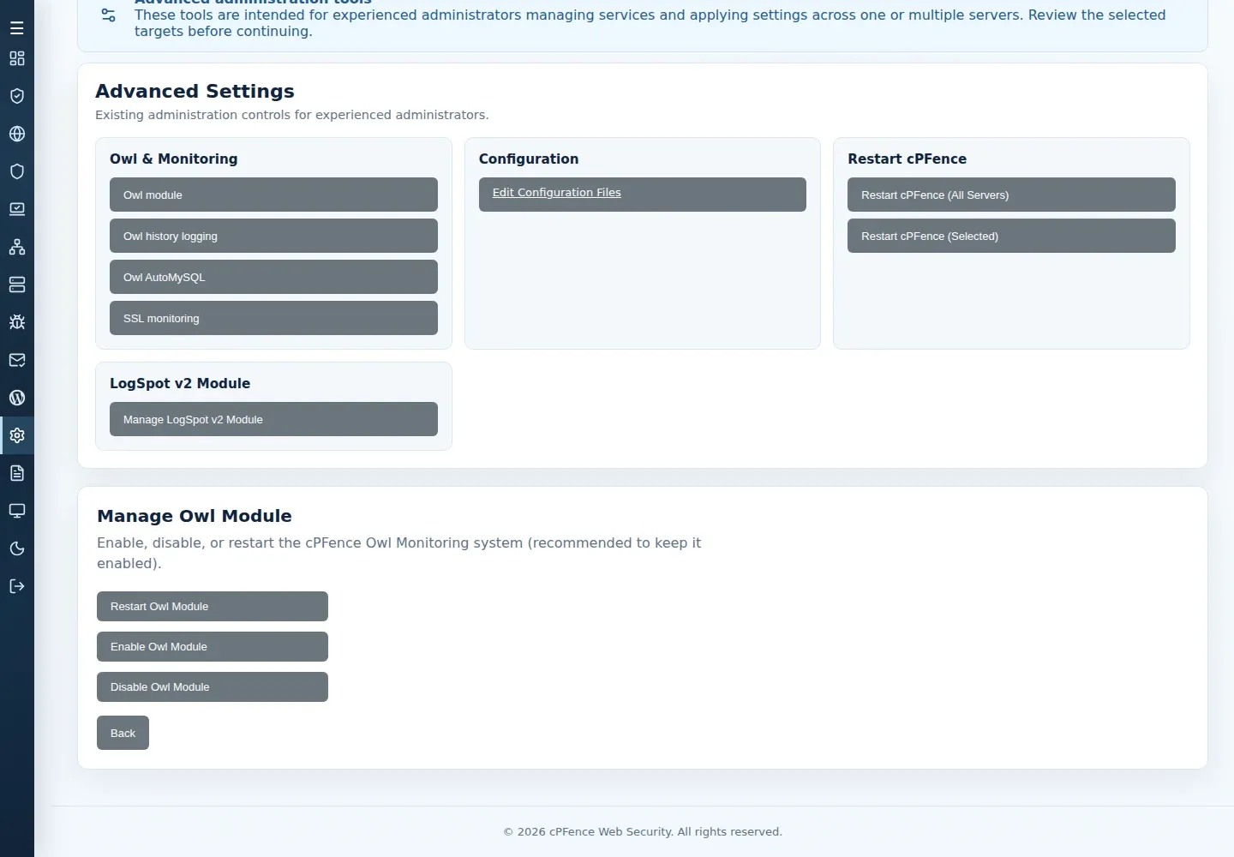This screenshot has height=857, width=1234.
Task: Click Enable Owl Module button
Action: click(213, 646)
